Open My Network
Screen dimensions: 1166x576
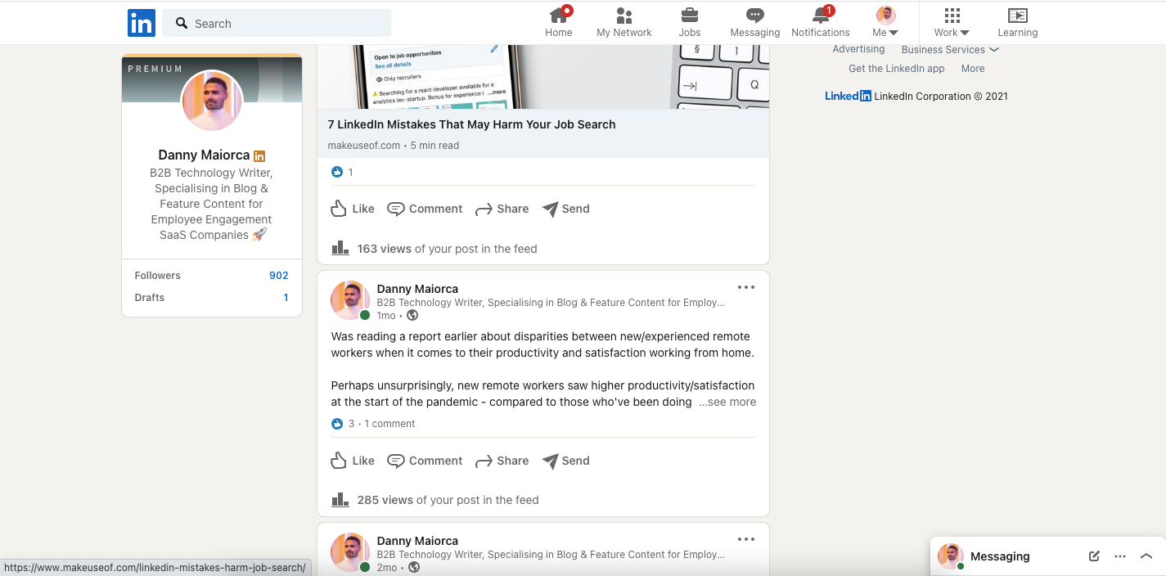click(x=624, y=20)
